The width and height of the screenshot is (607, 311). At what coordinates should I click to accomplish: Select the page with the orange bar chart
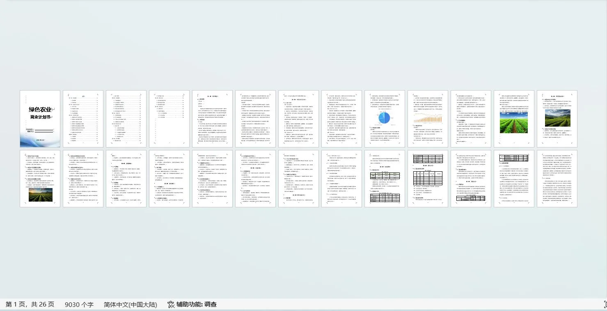click(428, 119)
